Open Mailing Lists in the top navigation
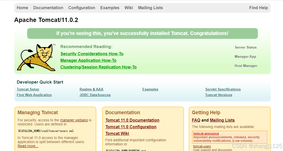The width and height of the screenshot is (283, 151). (150, 8)
